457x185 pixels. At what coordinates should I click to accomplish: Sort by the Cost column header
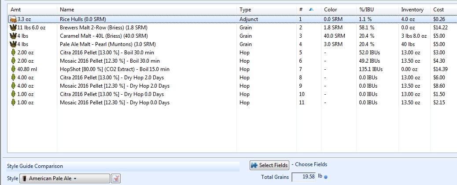[439, 10]
